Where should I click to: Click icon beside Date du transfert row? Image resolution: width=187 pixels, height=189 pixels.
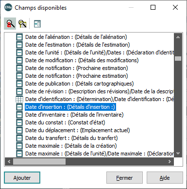pos(19,138)
